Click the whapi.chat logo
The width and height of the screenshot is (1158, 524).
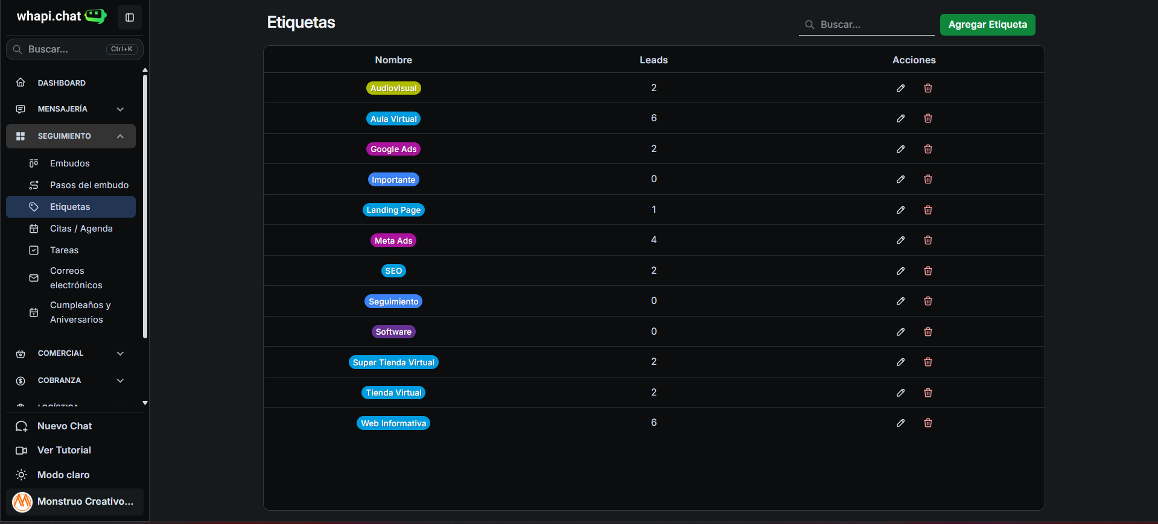(61, 16)
